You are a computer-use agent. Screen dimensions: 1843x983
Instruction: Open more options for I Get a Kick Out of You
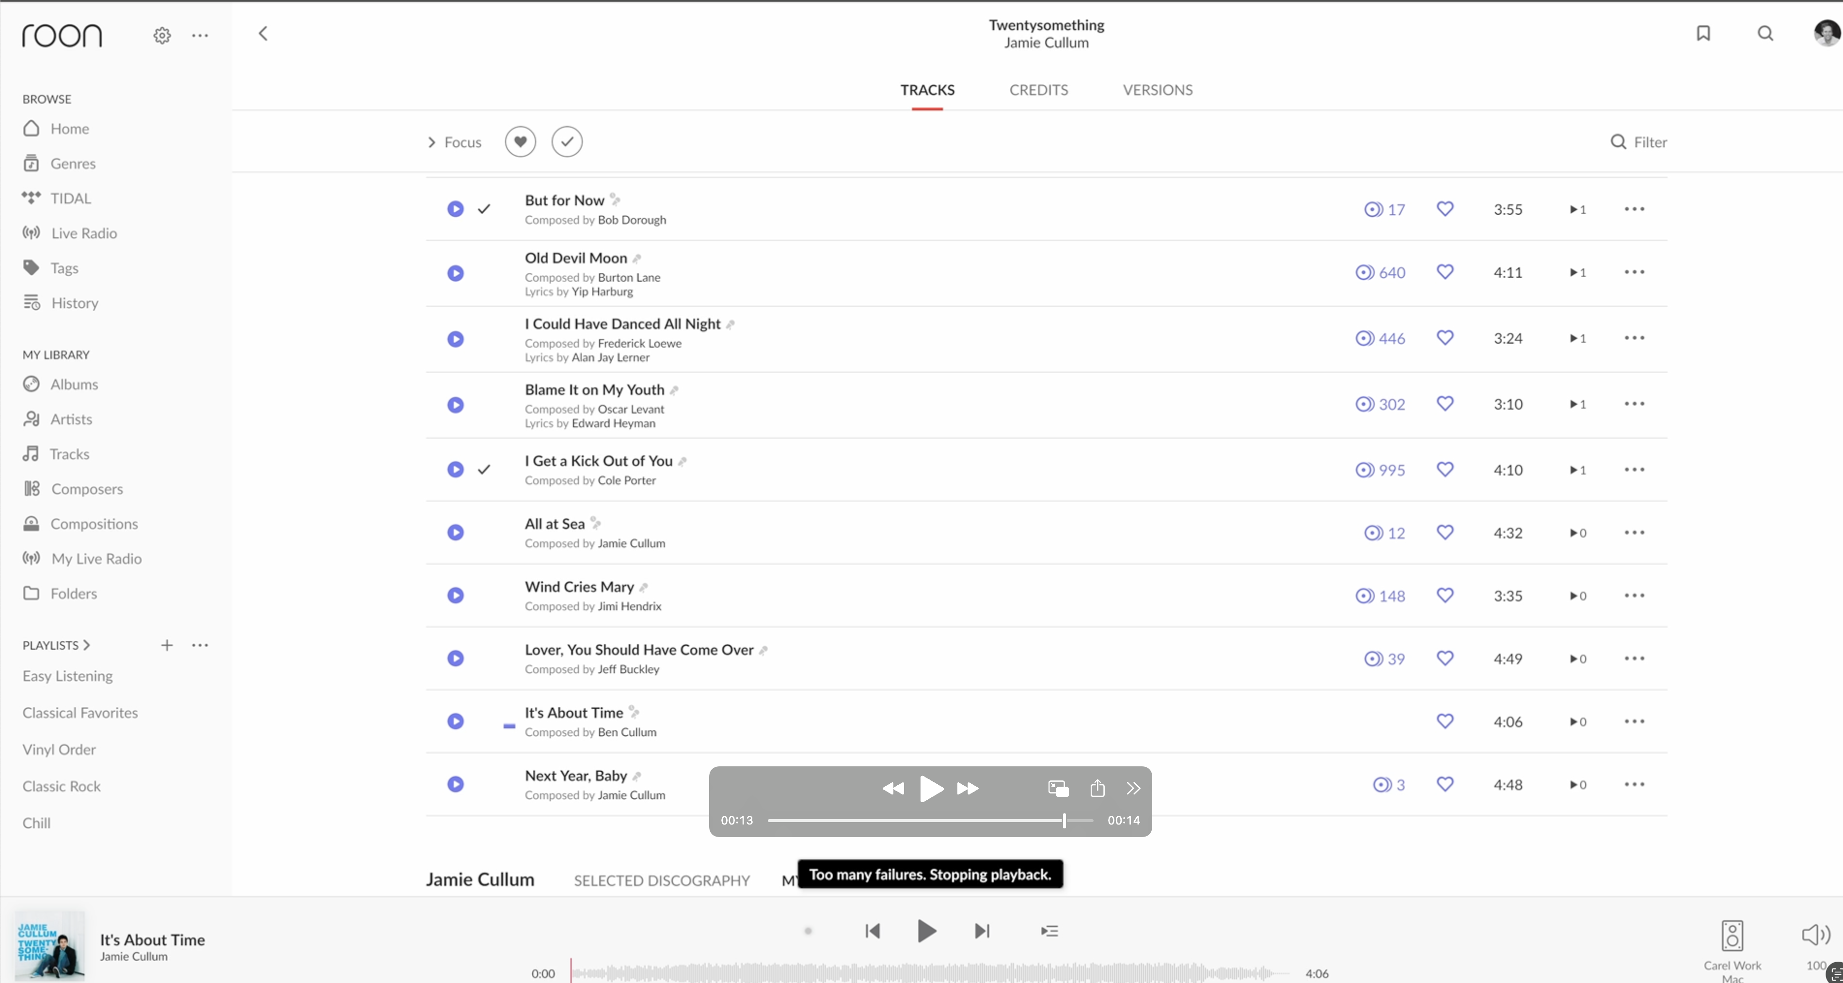pyautogui.click(x=1634, y=469)
